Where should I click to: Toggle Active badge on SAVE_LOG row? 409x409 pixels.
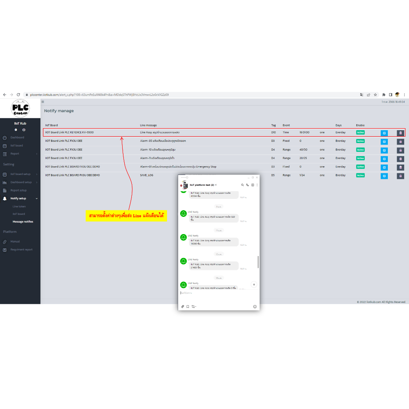point(360,175)
